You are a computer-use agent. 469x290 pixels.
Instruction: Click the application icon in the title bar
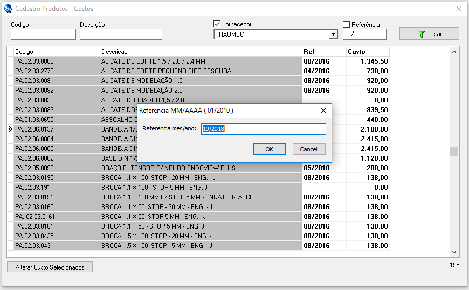tap(8, 9)
